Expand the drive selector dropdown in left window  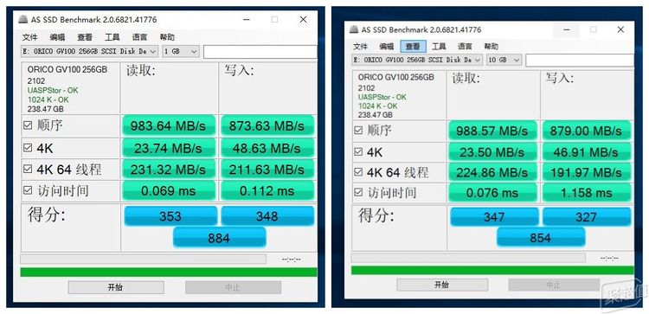click(x=152, y=51)
